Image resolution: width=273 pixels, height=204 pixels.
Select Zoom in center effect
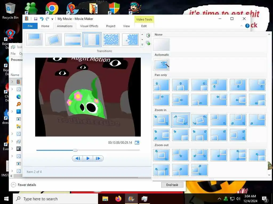[161, 120]
